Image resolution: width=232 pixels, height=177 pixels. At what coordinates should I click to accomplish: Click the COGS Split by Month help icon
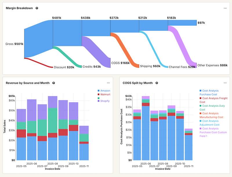(157, 83)
